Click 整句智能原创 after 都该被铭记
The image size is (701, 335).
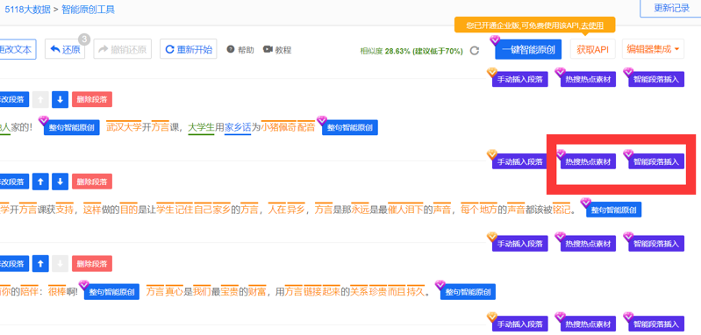(x=614, y=210)
